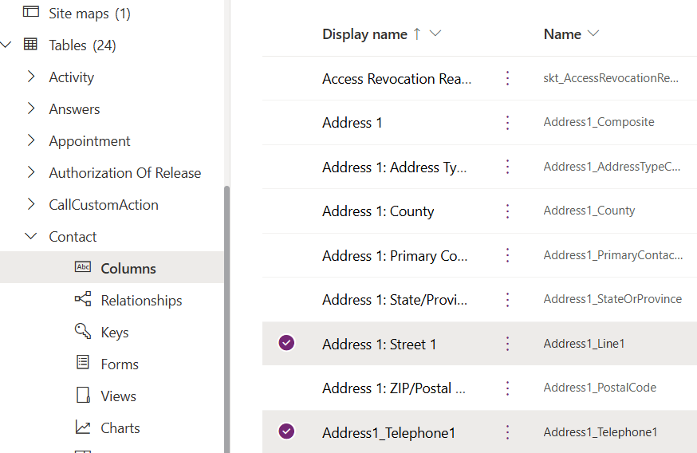Deselect the Address 1: Street 1 row checkmark
Screen dimensions: 697x453
click(286, 344)
